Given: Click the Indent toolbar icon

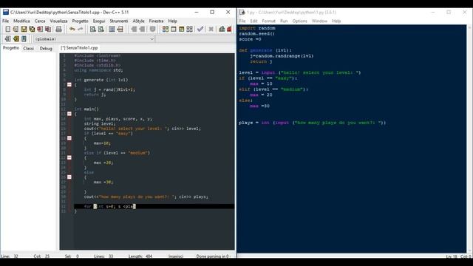Looking at the screenshot, I should click(134, 29).
